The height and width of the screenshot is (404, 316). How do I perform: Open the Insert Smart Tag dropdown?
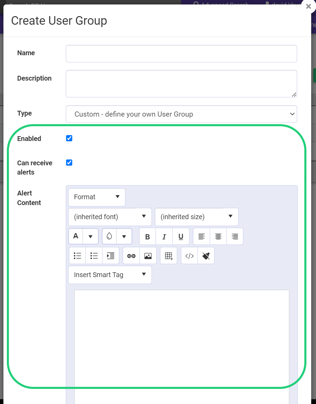click(110, 275)
